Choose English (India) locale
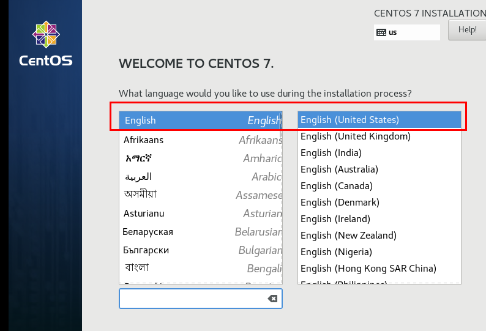 pyautogui.click(x=379, y=153)
